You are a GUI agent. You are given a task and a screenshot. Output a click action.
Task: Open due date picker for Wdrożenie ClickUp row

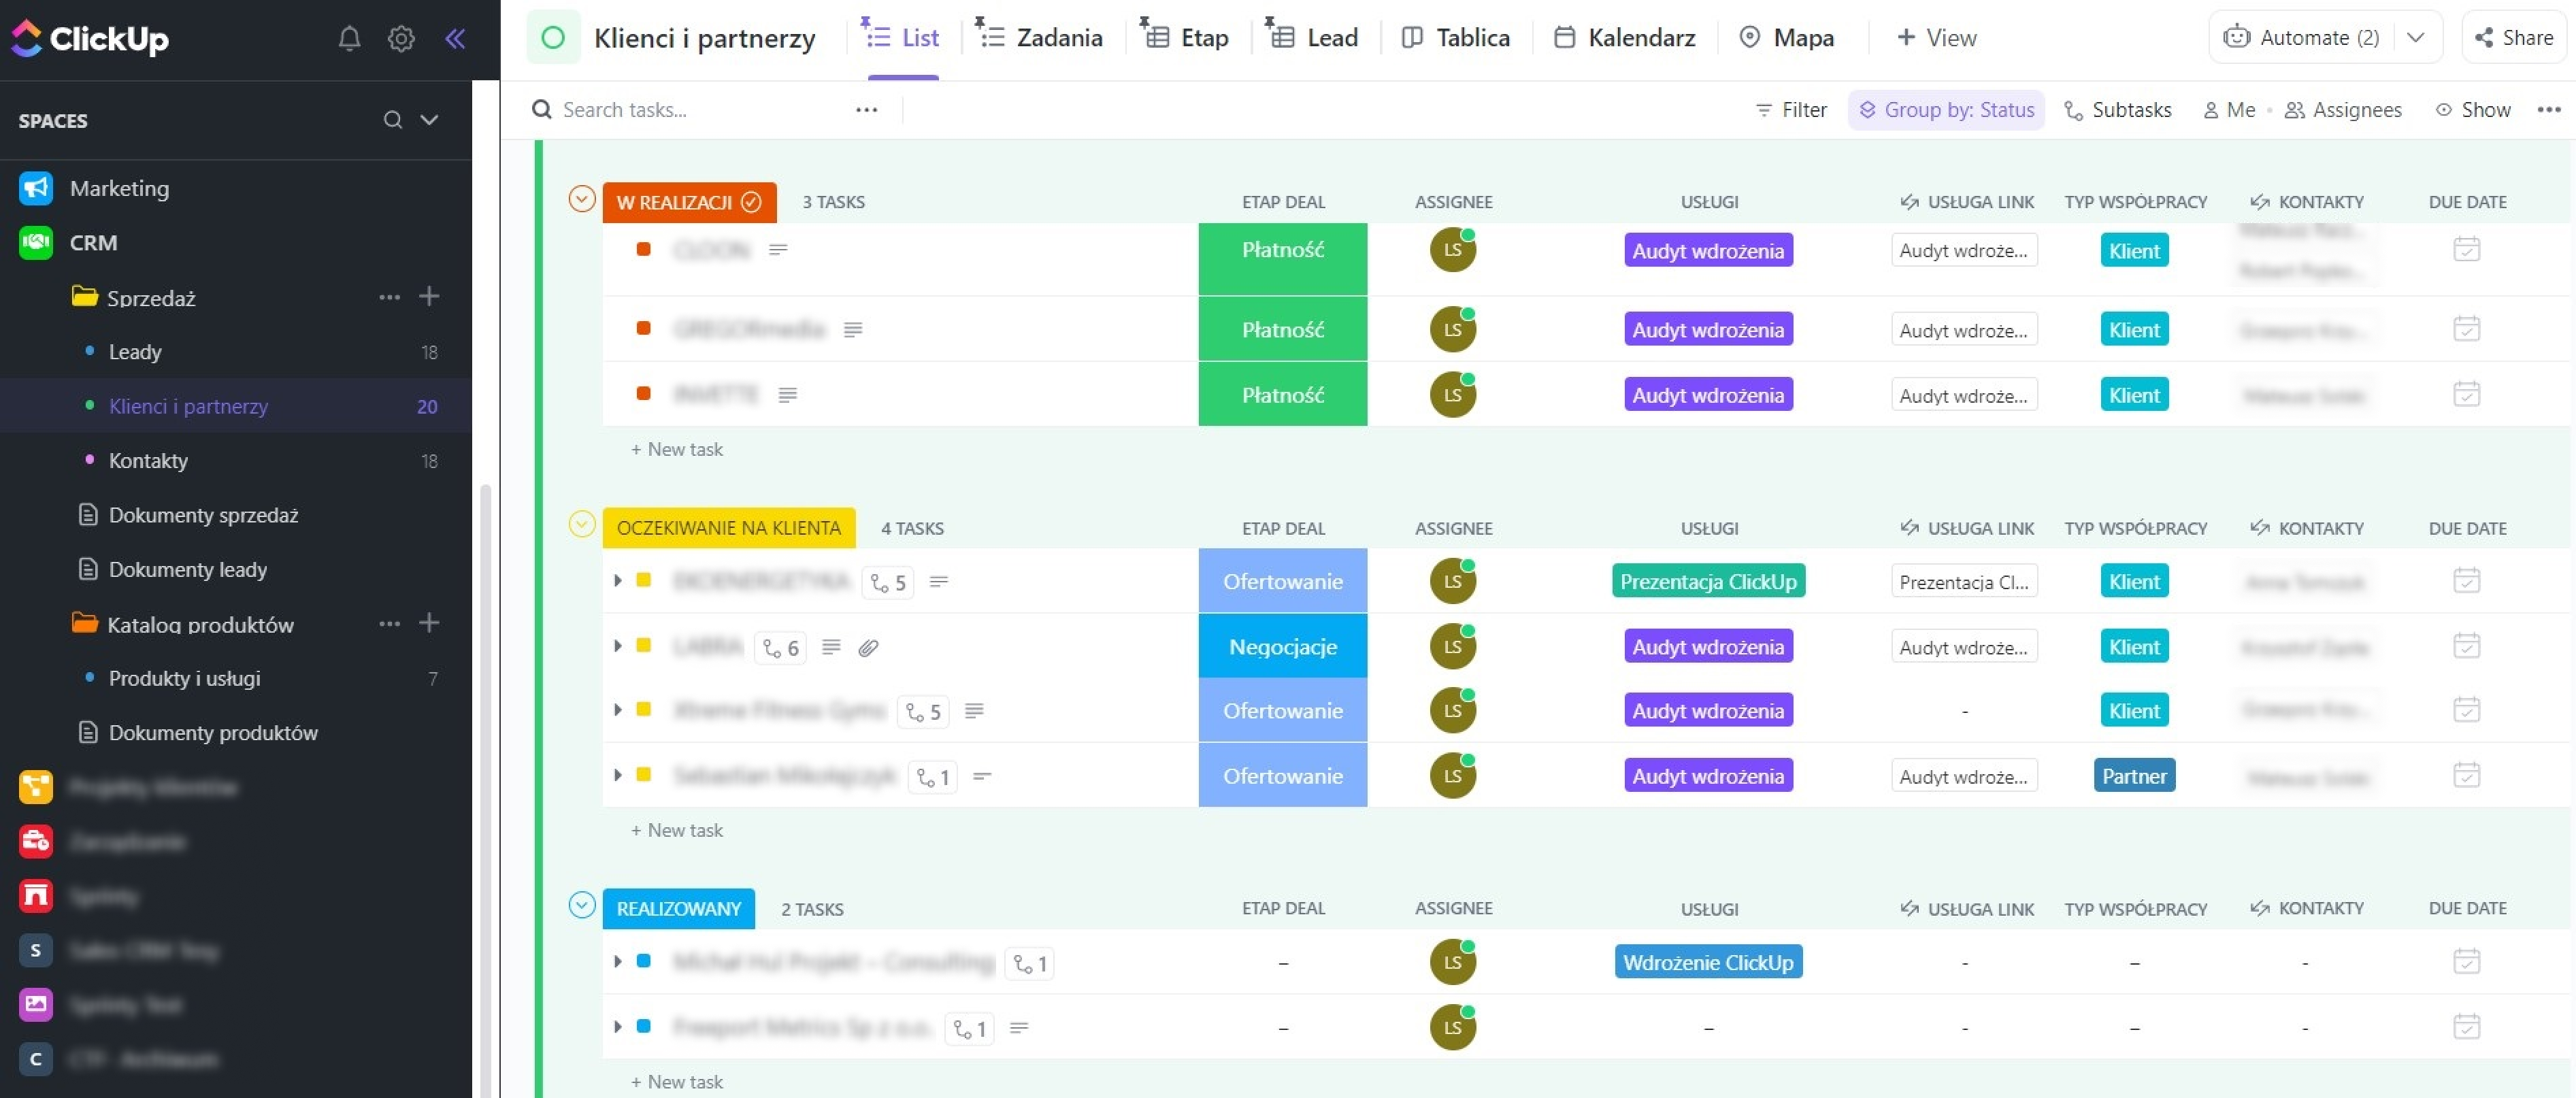tap(2466, 961)
